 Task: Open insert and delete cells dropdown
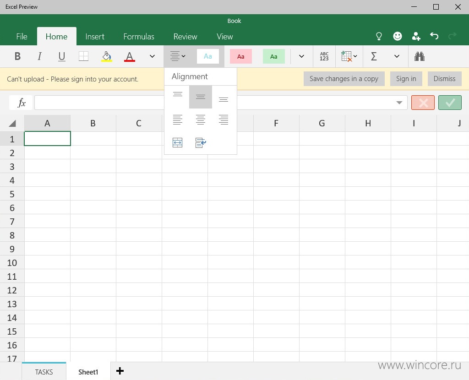(x=349, y=56)
